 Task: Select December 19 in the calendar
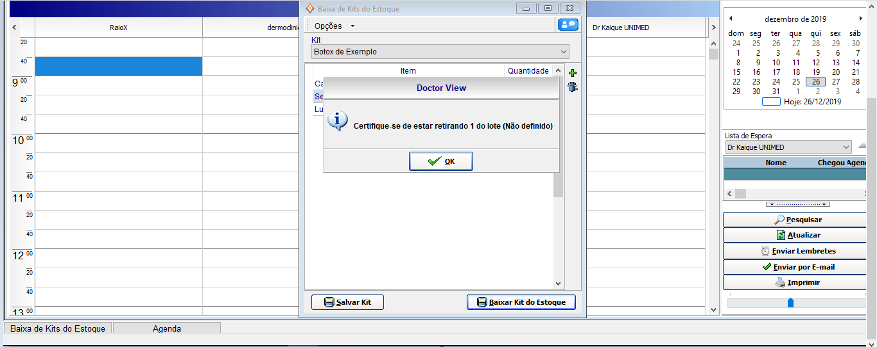[x=816, y=72]
